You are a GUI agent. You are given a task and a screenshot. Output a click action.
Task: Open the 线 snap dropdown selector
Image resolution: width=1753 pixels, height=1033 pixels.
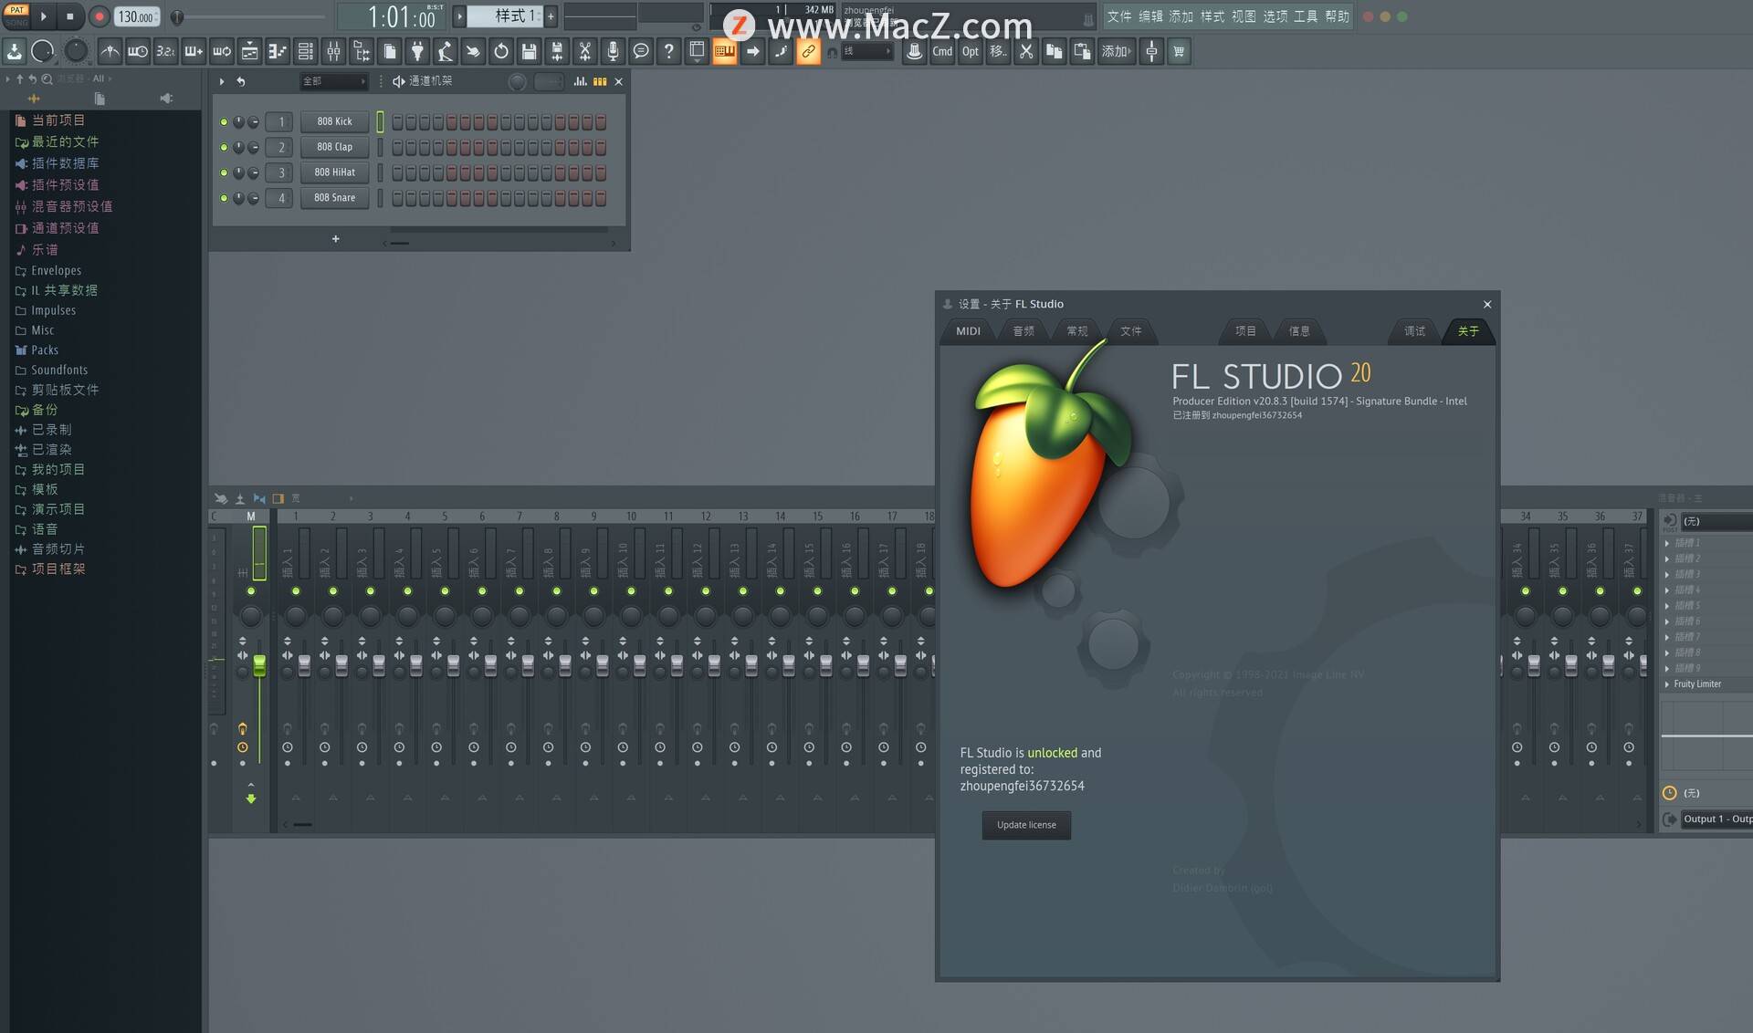click(x=866, y=52)
